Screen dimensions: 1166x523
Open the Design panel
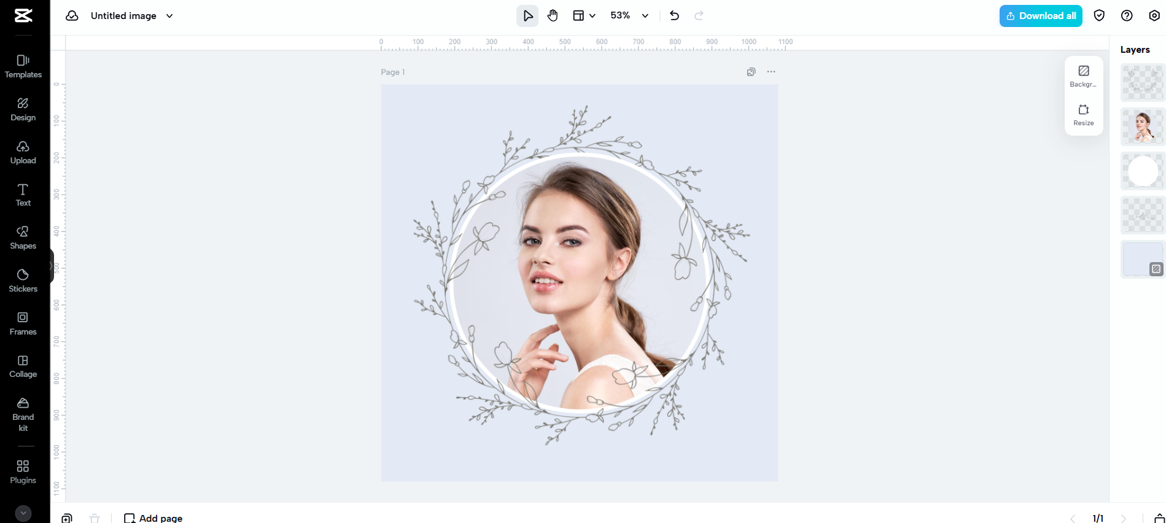pos(23,109)
